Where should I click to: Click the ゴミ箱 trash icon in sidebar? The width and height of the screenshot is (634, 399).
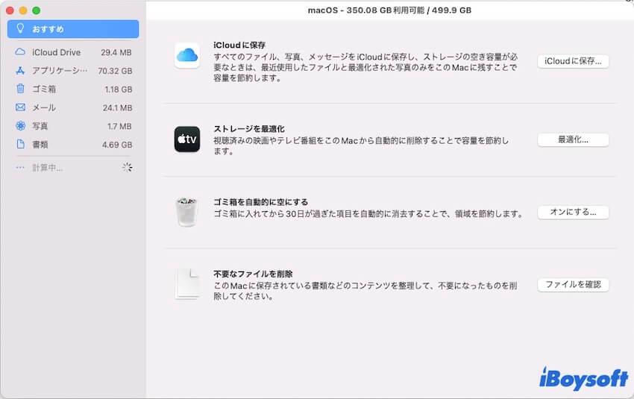pos(20,89)
